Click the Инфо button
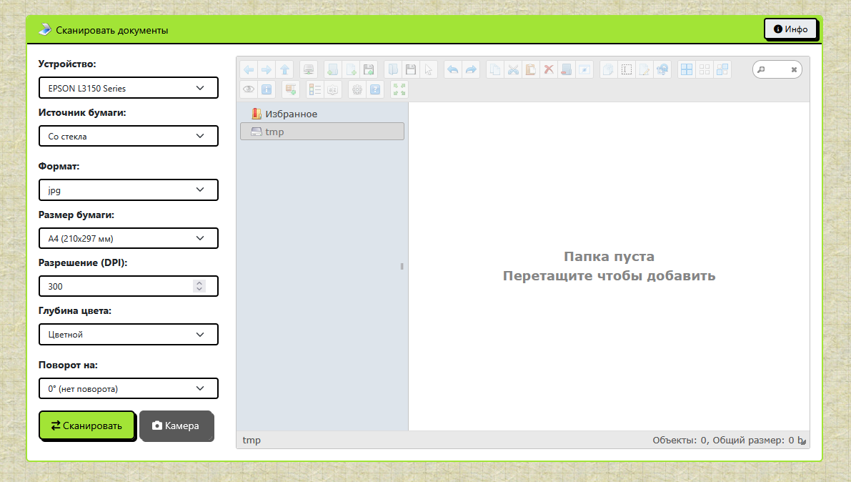Image resolution: width=851 pixels, height=482 pixels. 790,29
